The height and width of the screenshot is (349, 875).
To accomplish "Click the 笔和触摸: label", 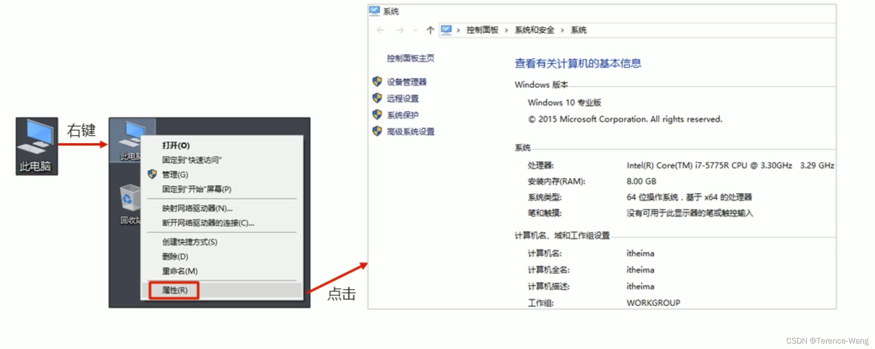I will click(x=544, y=213).
